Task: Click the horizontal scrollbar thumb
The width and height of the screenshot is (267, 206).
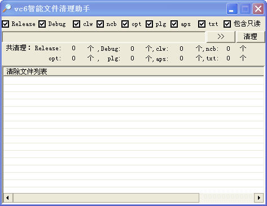Action: pyautogui.click(x=106, y=198)
